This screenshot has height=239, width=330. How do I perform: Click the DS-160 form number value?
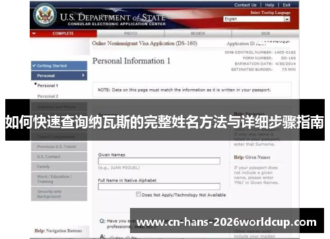(x=288, y=58)
